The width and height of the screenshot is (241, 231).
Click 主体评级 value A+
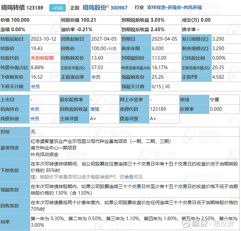(x=93, y=119)
